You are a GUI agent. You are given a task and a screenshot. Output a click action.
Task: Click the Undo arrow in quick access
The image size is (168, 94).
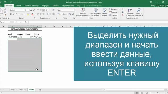[5, 2]
